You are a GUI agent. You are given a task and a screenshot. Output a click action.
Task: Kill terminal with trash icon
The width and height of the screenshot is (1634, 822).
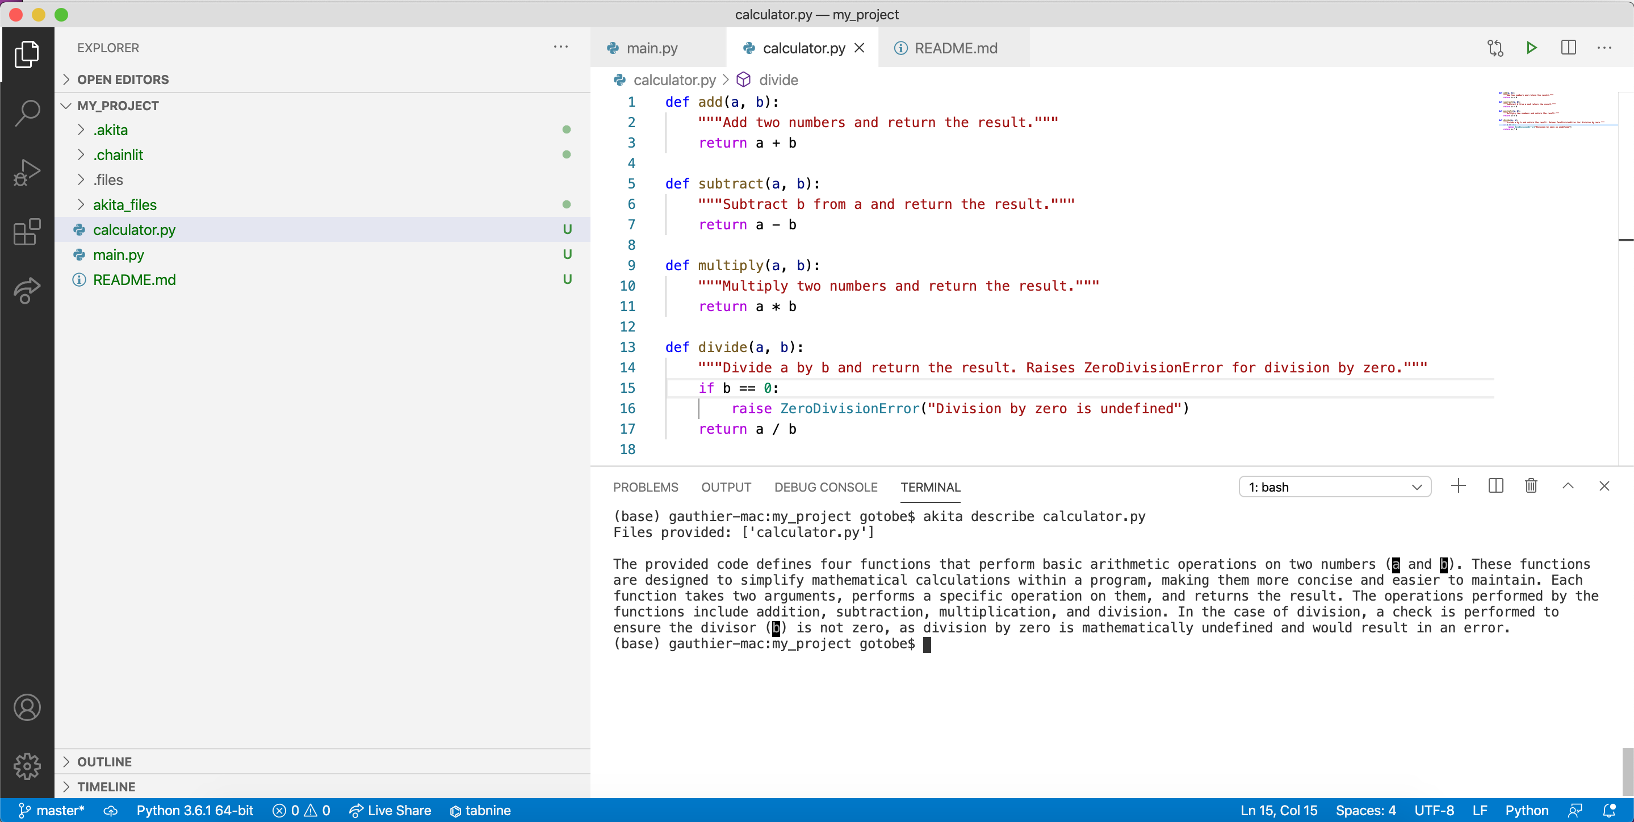(x=1531, y=486)
